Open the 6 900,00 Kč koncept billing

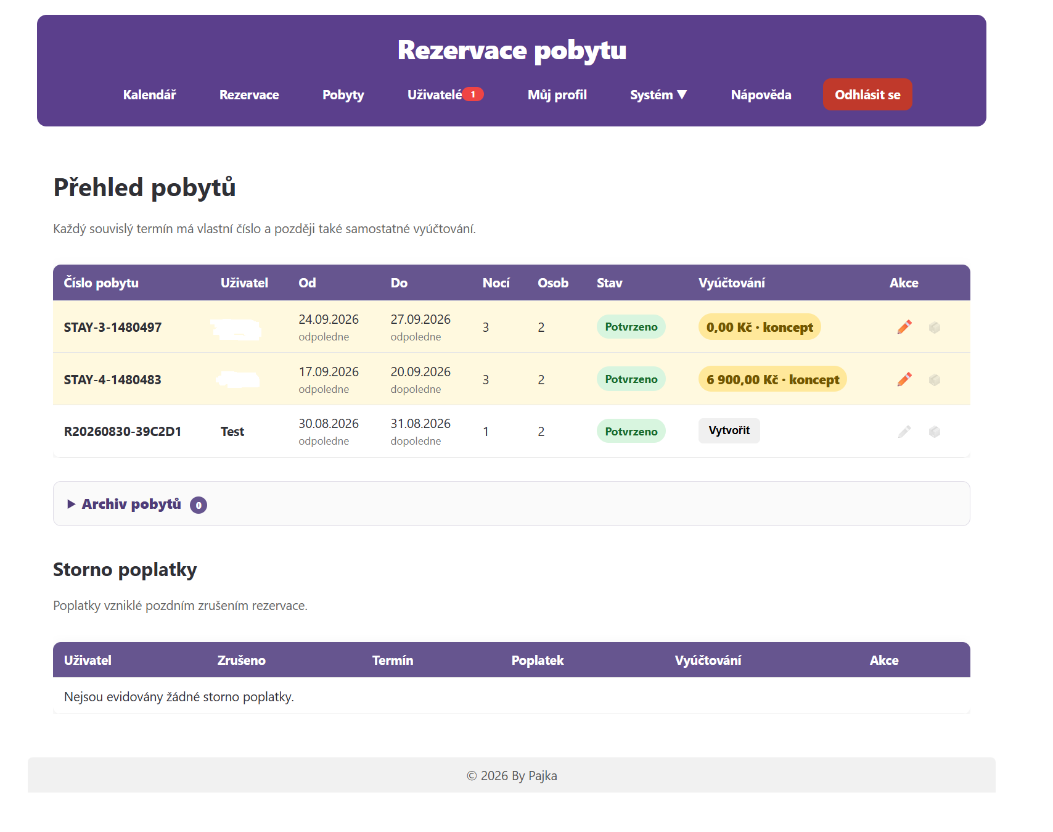[x=772, y=379]
